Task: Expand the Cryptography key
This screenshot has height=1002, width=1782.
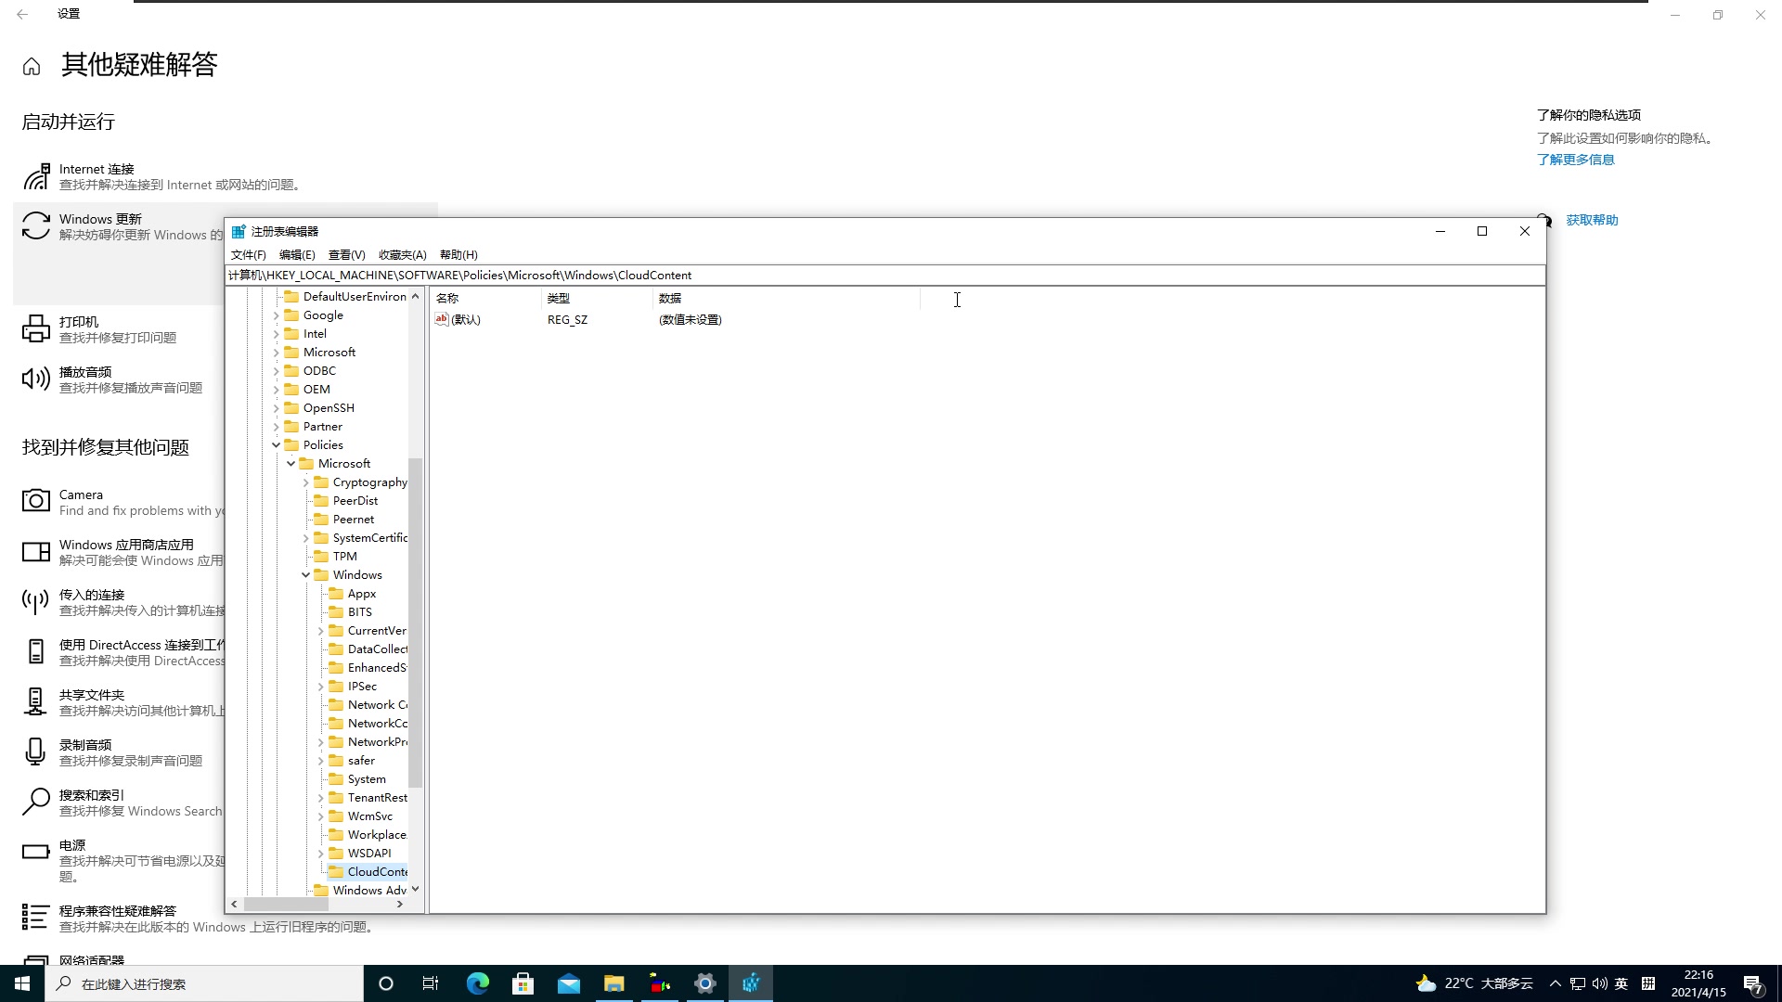Action: tap(305, 482)
